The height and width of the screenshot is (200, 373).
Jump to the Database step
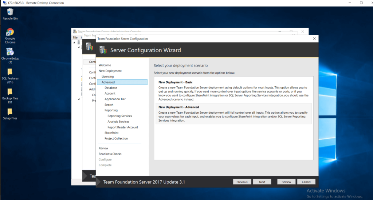[x=111, y=88]
